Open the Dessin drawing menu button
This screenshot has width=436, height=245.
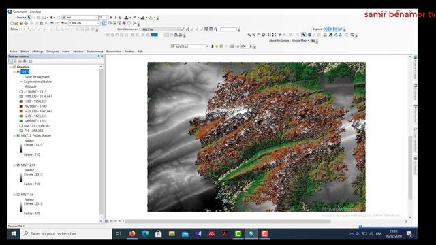tap(21, 18)
